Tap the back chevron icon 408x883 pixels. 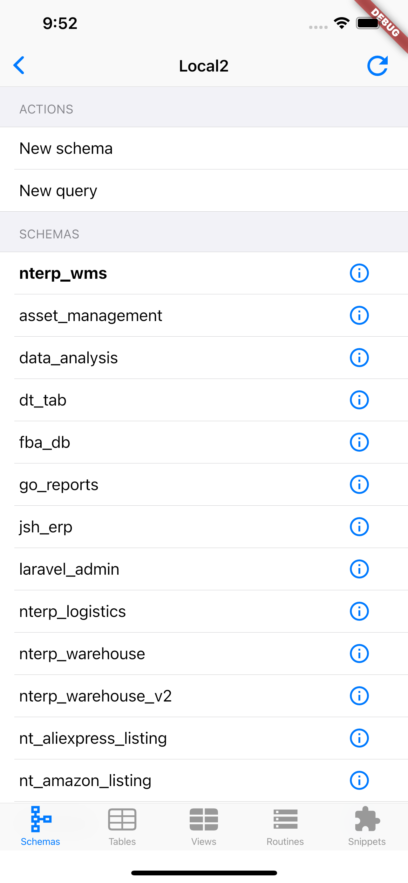(19, 65)
